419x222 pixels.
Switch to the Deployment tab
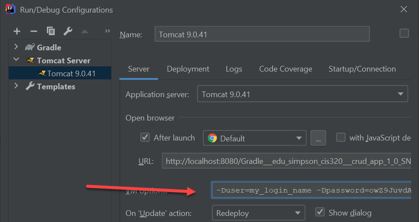188,69
